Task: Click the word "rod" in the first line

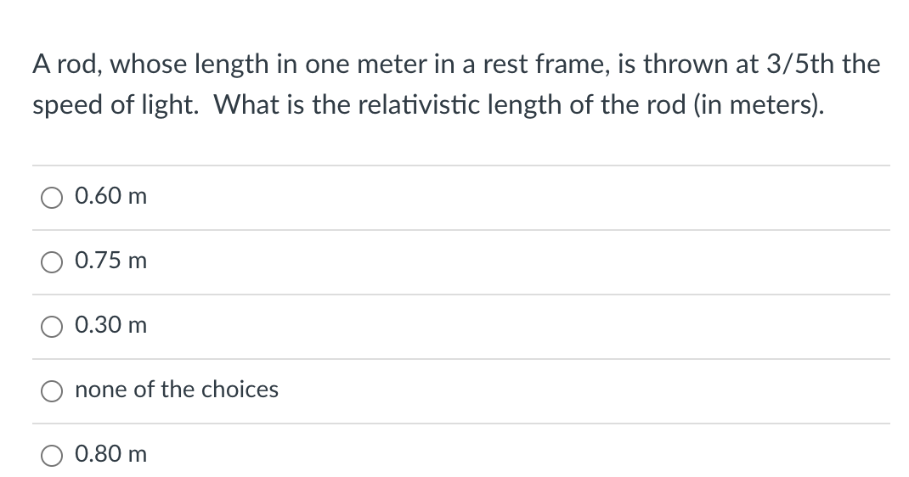Action: coord(77,64)
